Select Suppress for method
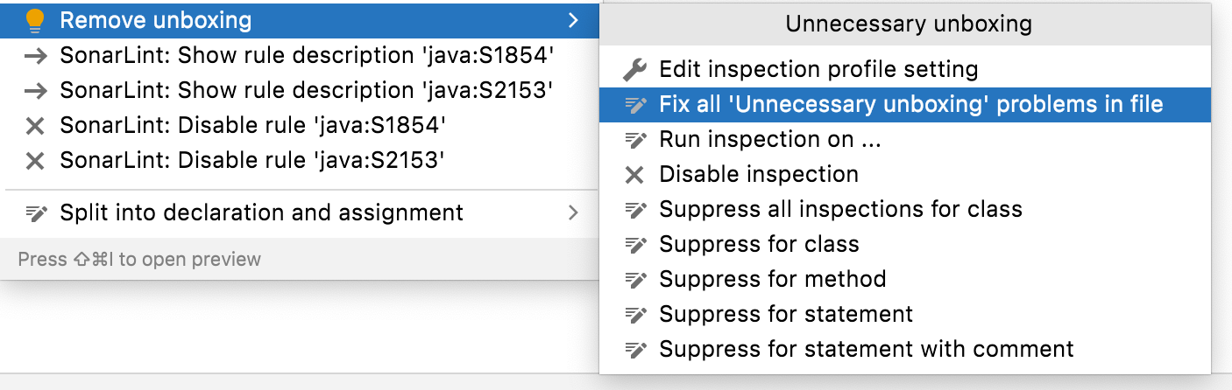This screenshot has height=390, width=1232. click(905, 280)
